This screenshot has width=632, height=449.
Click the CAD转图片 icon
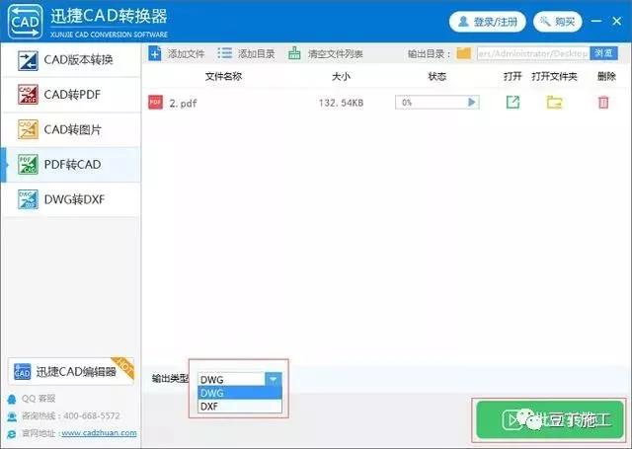[28, 129]
